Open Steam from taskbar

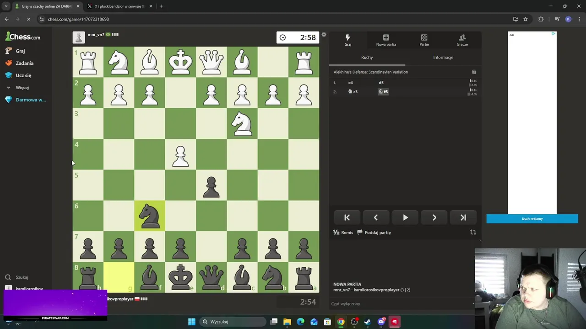pyautogui.click(x=367, y=322)
